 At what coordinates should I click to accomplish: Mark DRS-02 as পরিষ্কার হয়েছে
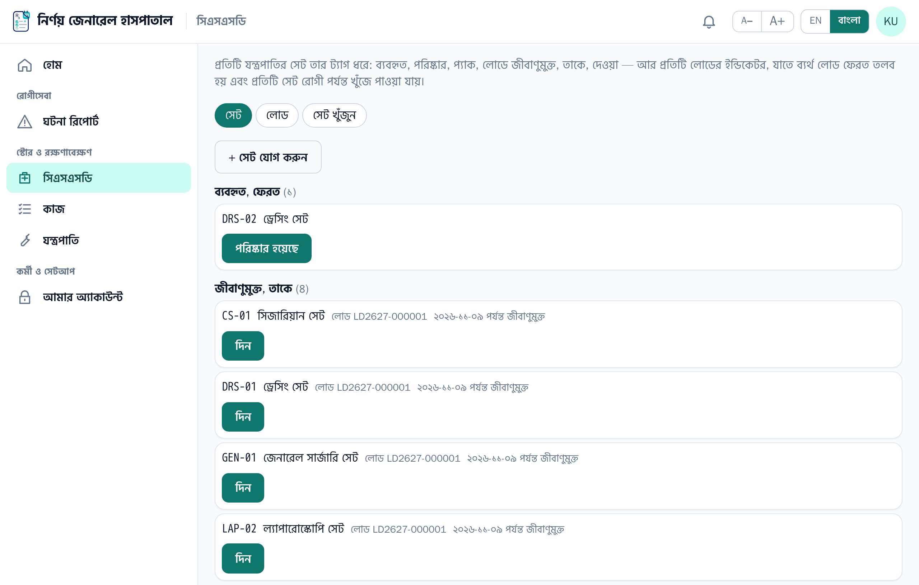tap(266, 248)
